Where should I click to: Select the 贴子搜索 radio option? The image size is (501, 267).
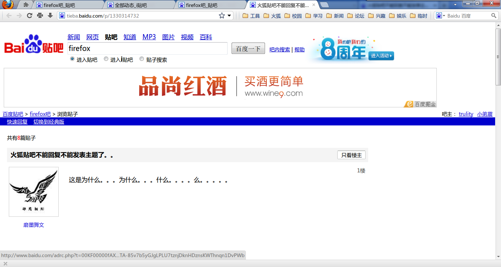click(142, 59)
